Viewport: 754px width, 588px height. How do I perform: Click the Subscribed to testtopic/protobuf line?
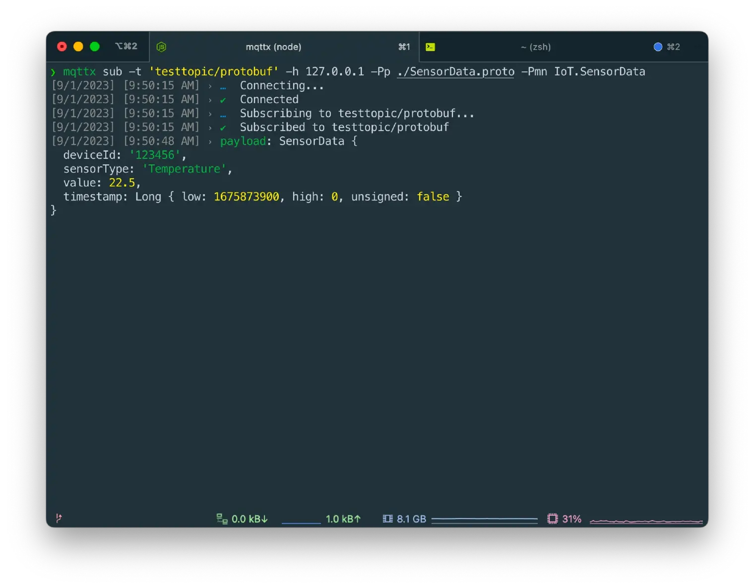point(344,127)
